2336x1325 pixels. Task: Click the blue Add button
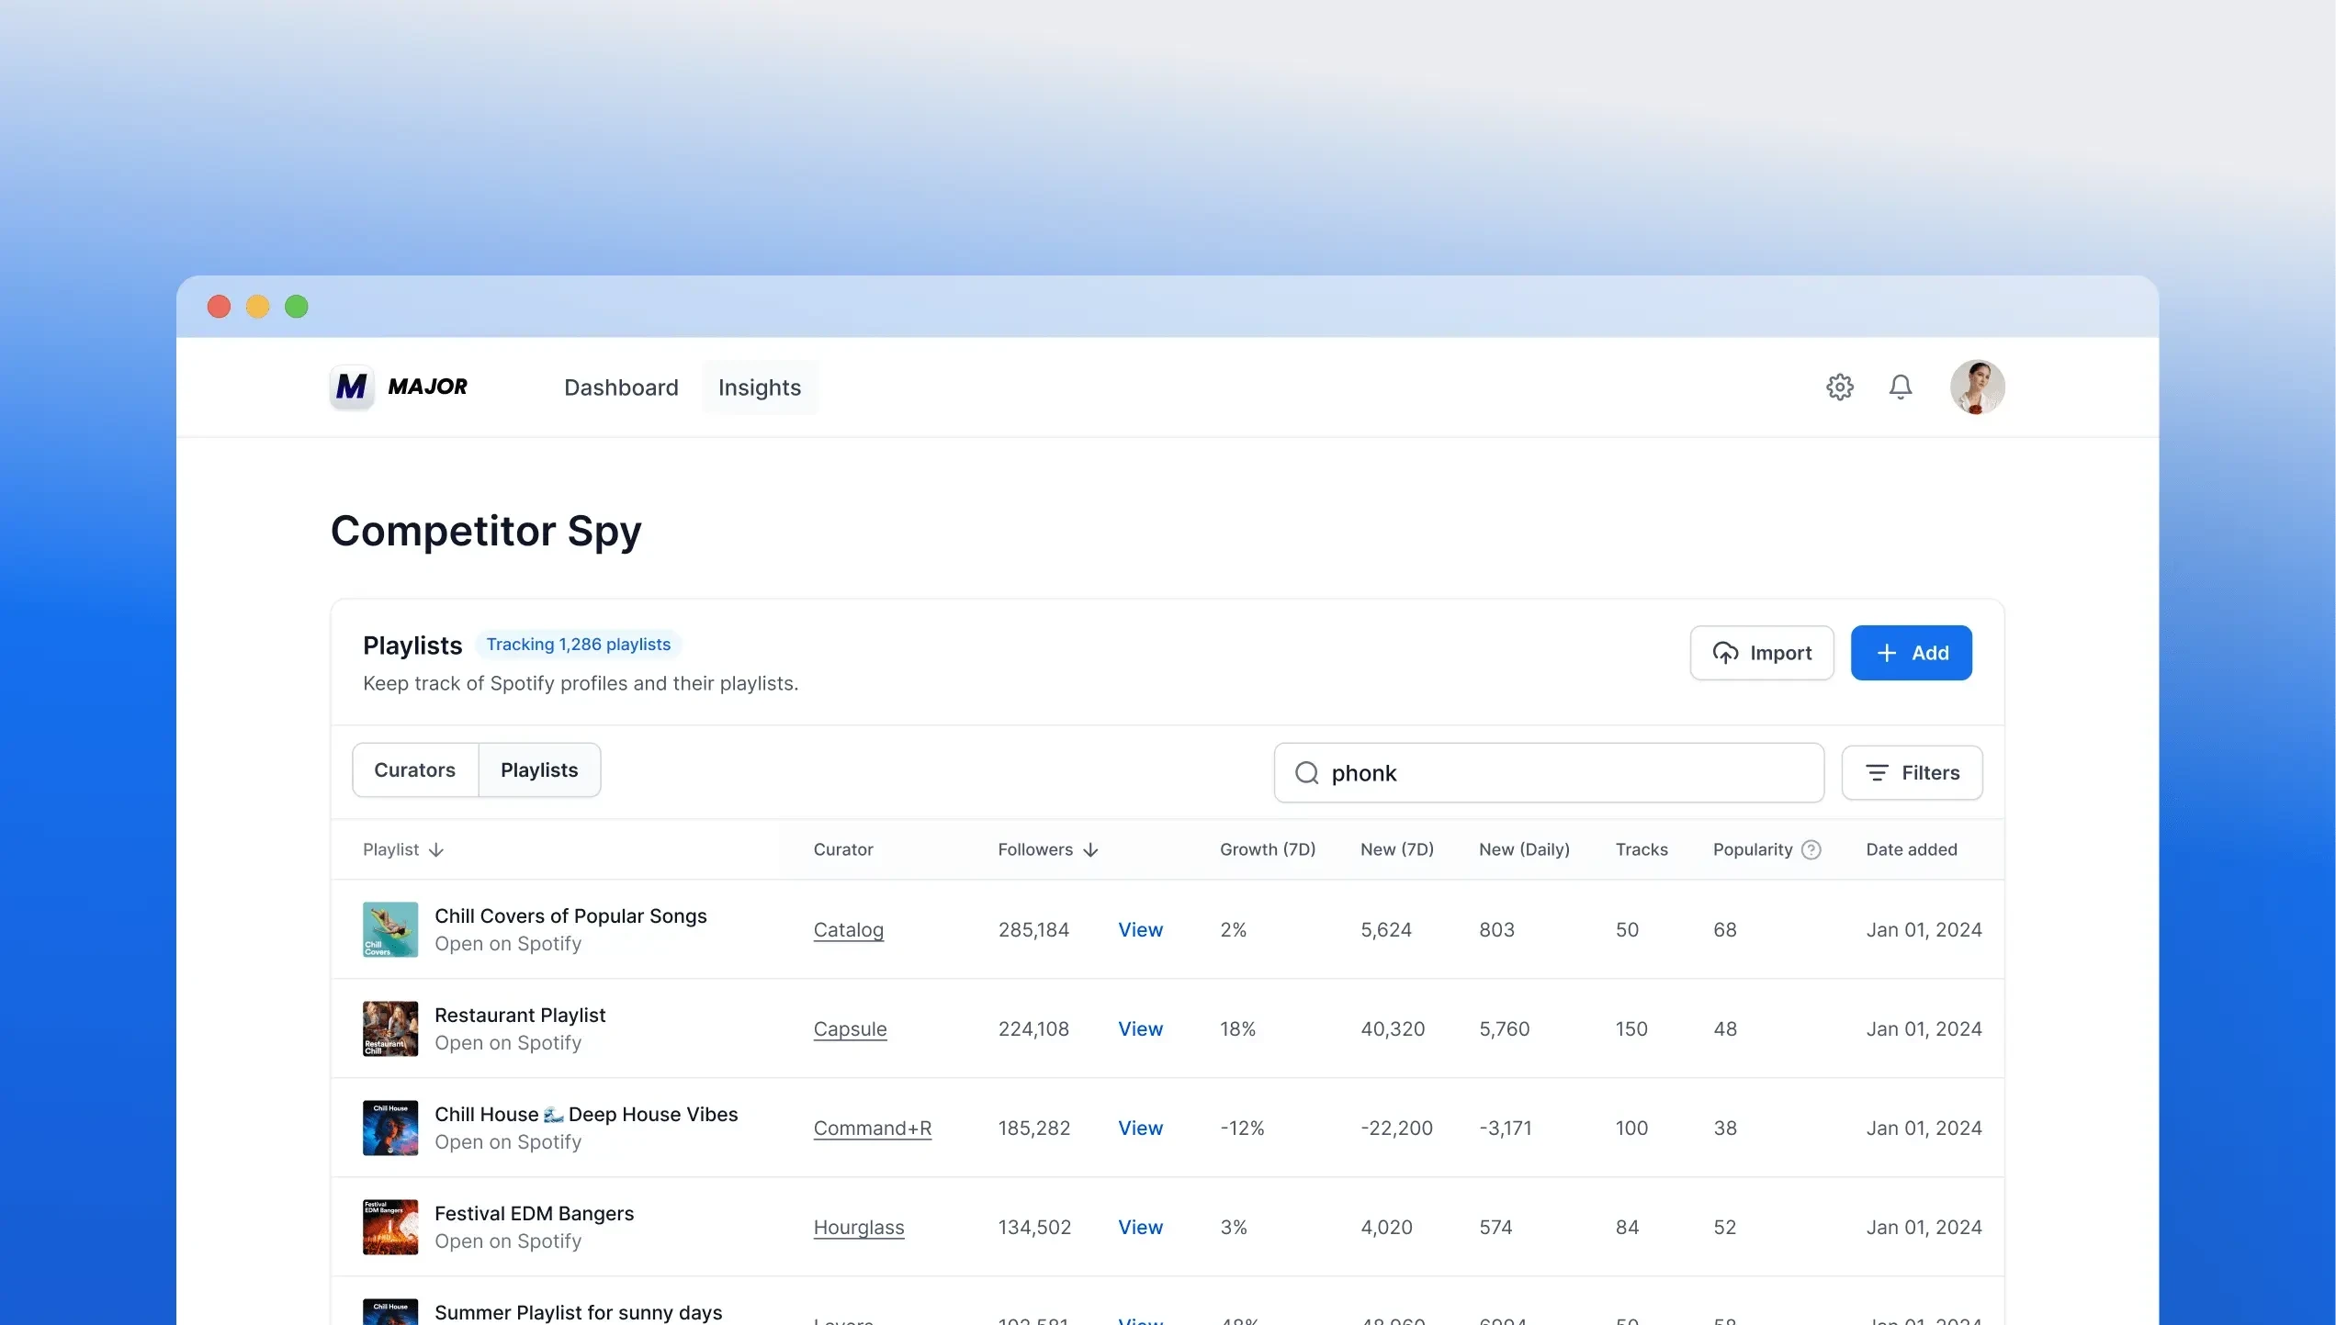pyautogui.click(x=1911, y=653)
